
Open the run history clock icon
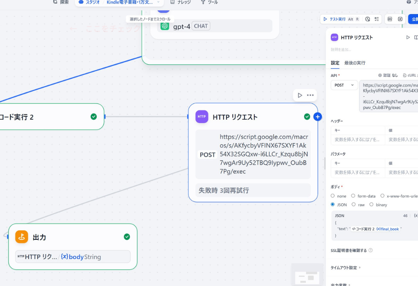point(367,19)
